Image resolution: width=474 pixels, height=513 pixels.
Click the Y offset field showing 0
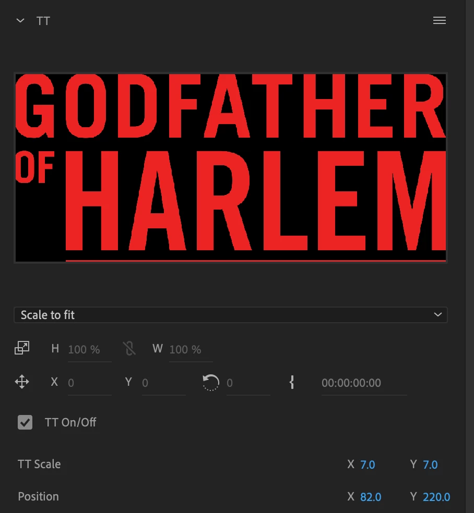[163, 383]
